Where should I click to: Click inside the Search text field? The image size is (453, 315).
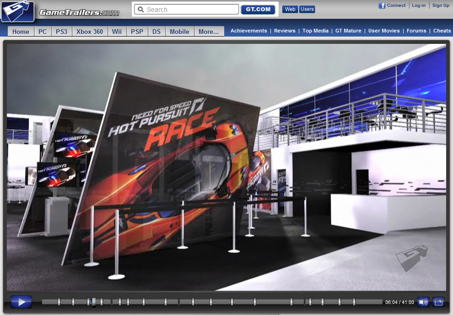[187, 10]
